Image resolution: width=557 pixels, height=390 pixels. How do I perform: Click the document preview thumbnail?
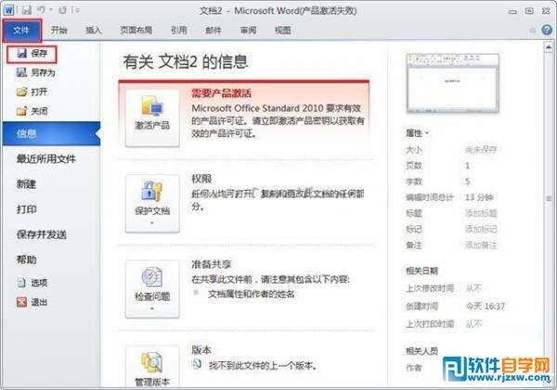point(453,83)
